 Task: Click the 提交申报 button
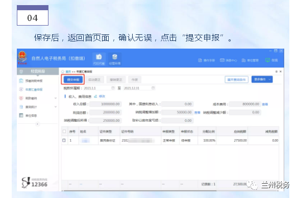coord(73,79)
